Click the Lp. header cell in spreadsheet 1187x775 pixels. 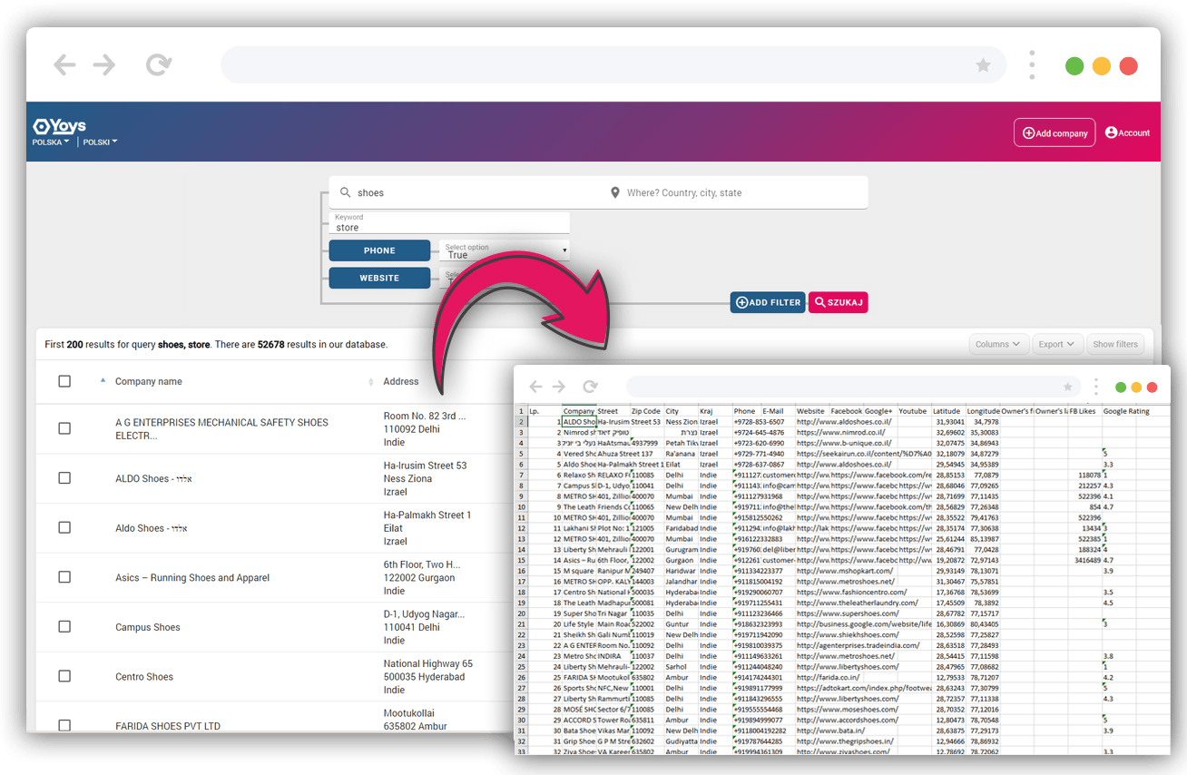click(544, 411)
